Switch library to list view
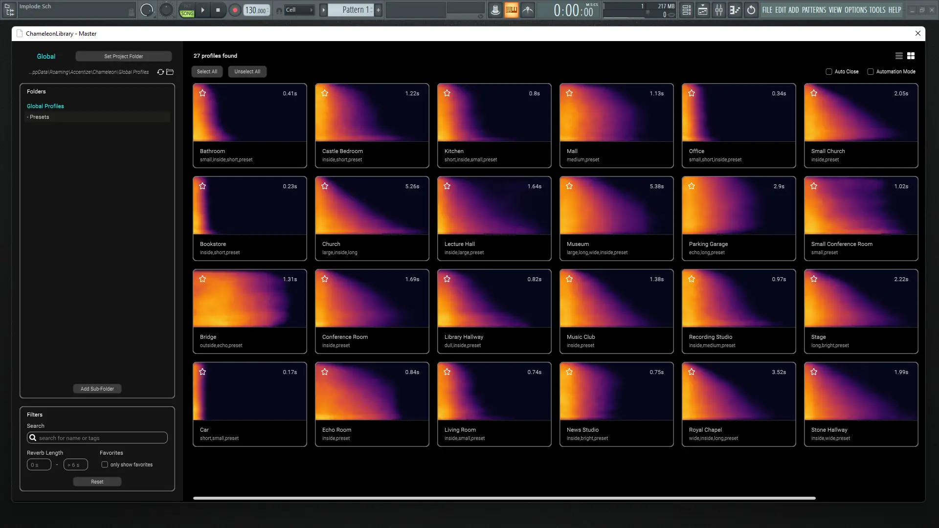Viewport: 939px width, 528px height. coord(899,56)
